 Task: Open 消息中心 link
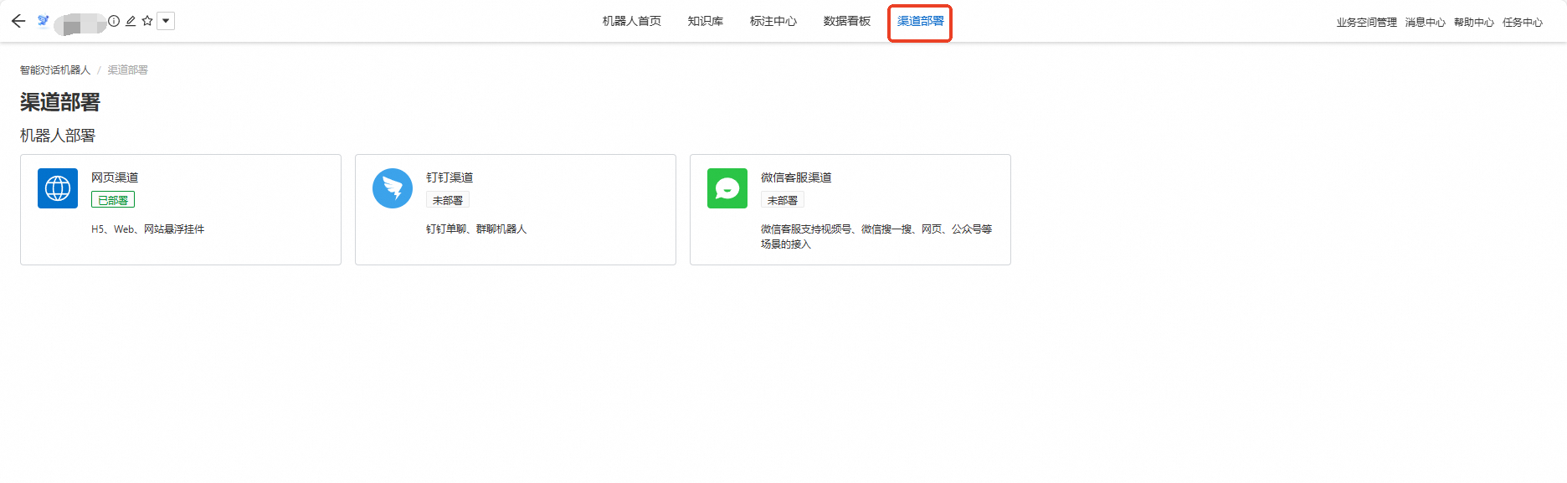coord(1426,23)
